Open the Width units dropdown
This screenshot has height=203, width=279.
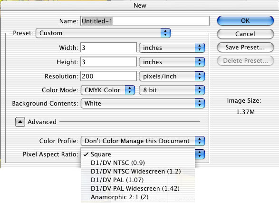(172, 48)
